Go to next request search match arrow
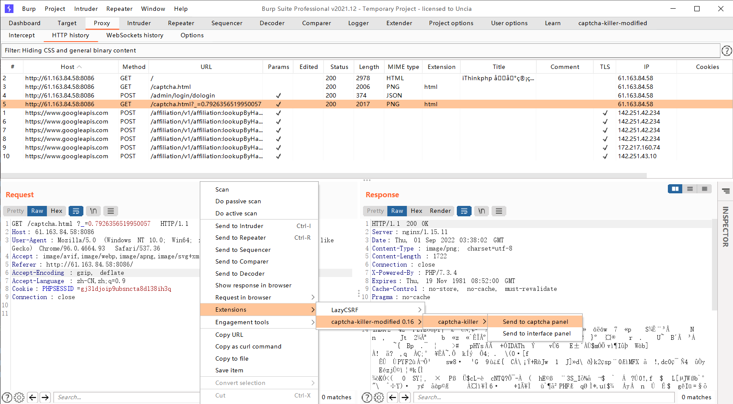The height and width of the screenshot is (404, 733). (45, 397)
